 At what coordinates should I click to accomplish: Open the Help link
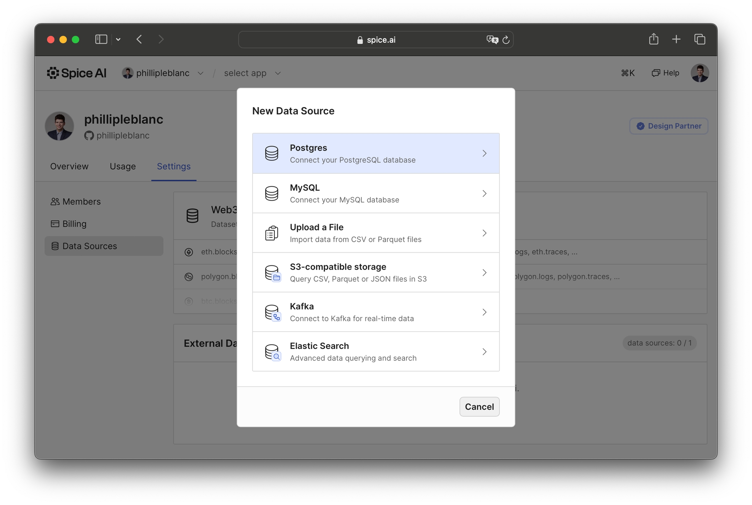click(x=665, y=73)
